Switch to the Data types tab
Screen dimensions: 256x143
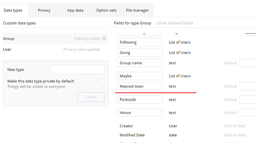tap(13, 10)
